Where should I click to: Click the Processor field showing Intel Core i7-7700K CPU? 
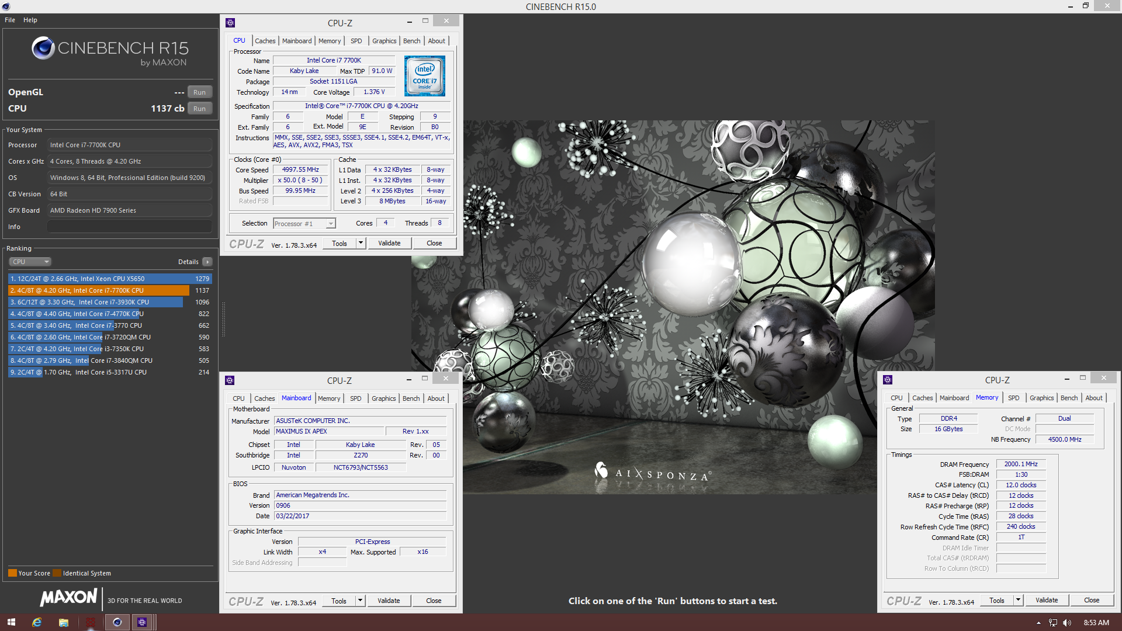(x=130, y=145)
